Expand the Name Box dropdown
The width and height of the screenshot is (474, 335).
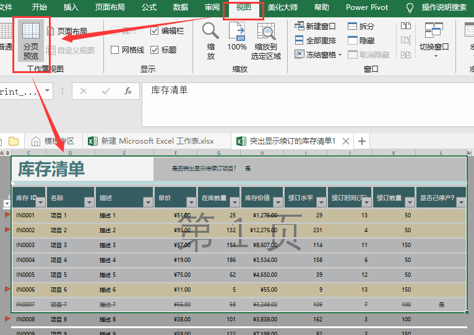(x=48, y=90)
